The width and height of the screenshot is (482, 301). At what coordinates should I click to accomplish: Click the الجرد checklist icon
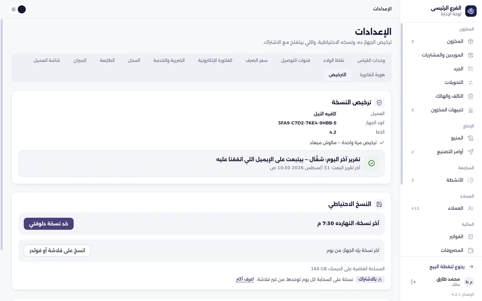point(470,69)
